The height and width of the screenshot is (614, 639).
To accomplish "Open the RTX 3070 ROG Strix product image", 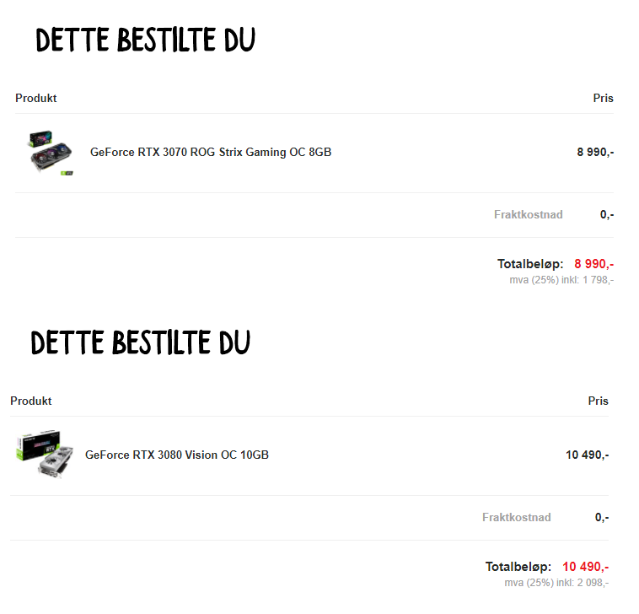I will [51, 153].
